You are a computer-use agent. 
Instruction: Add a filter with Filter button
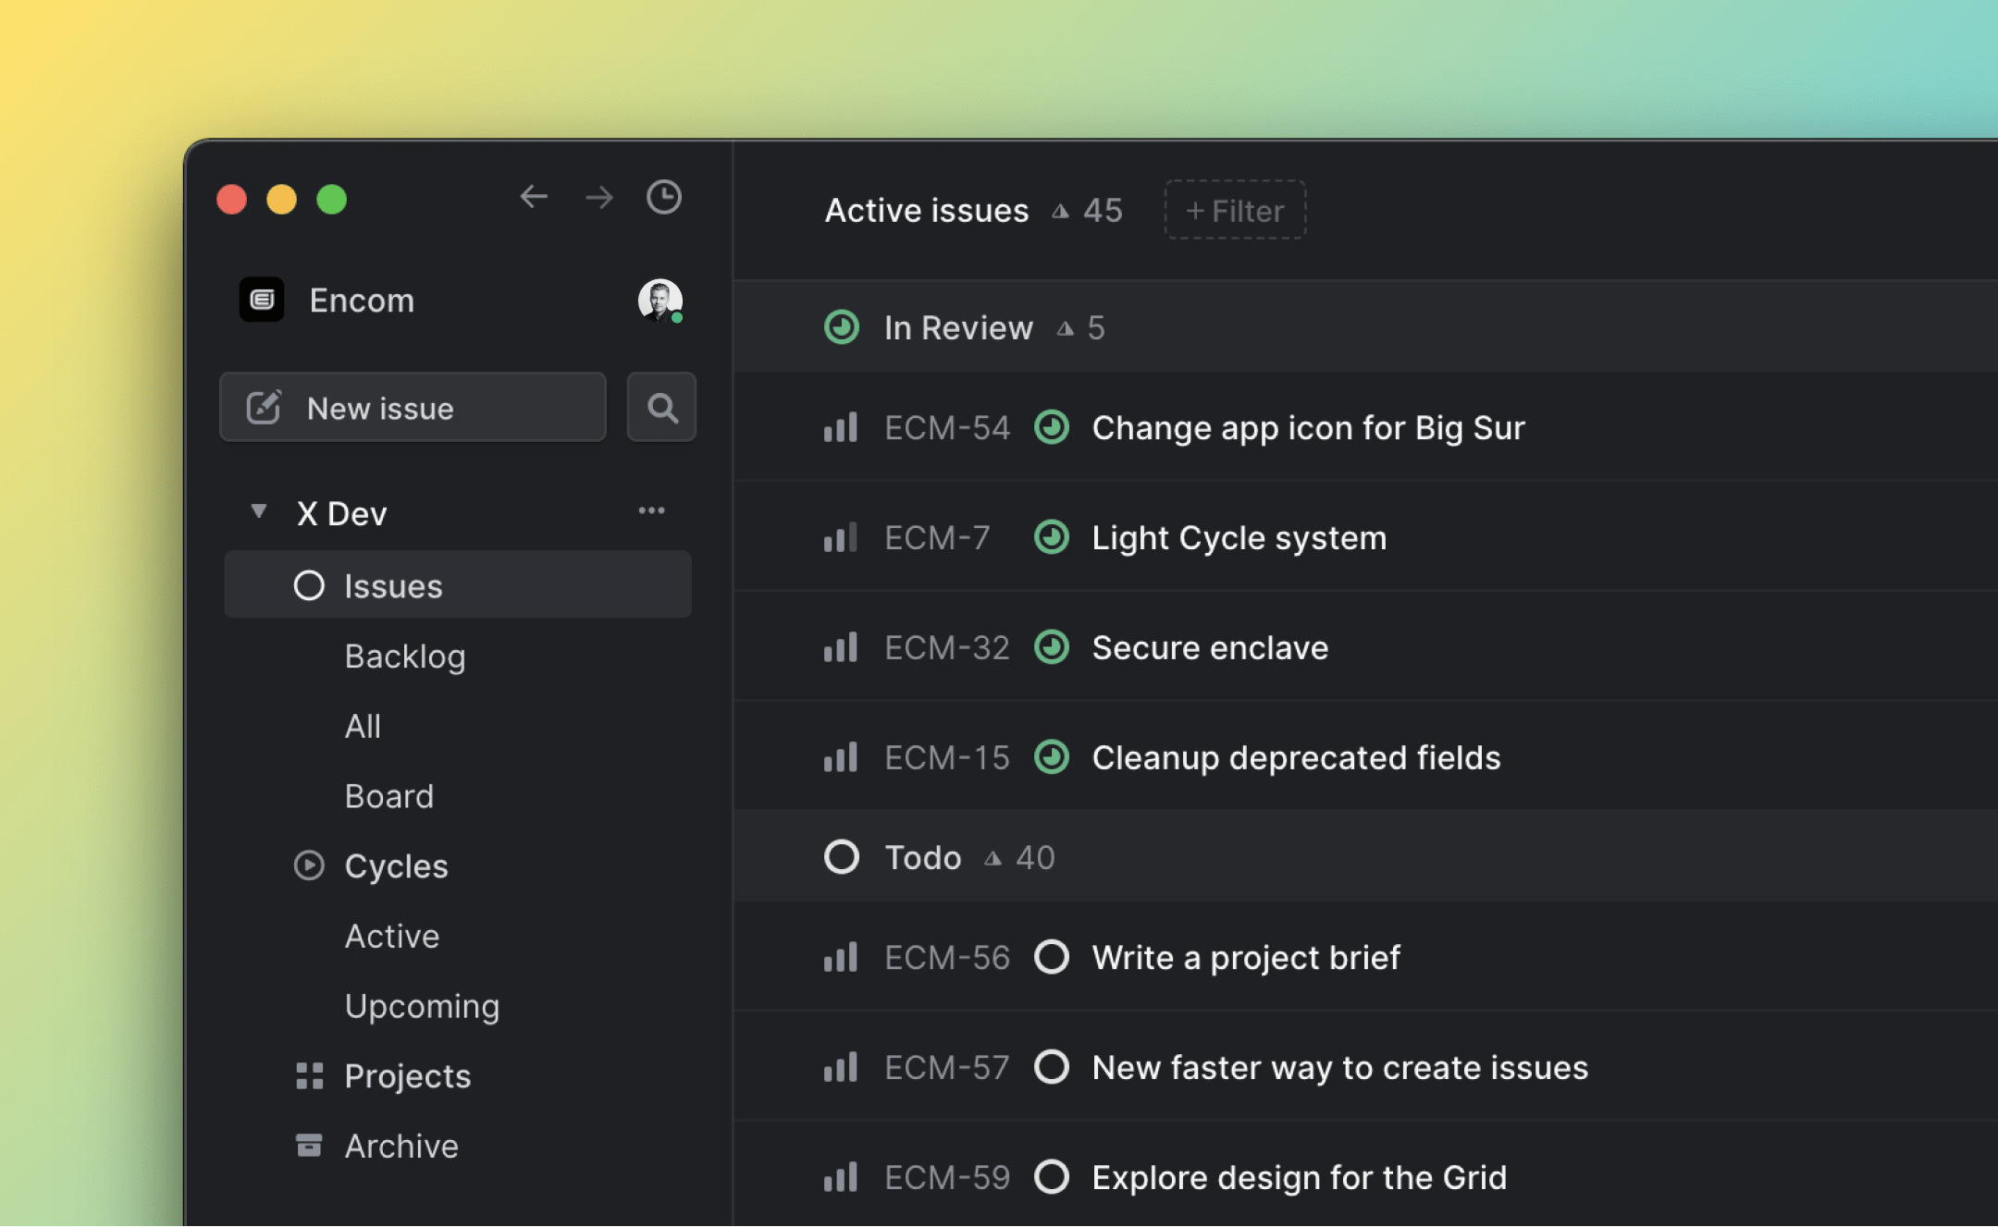pyautogui.click(x=1235, y=211)
